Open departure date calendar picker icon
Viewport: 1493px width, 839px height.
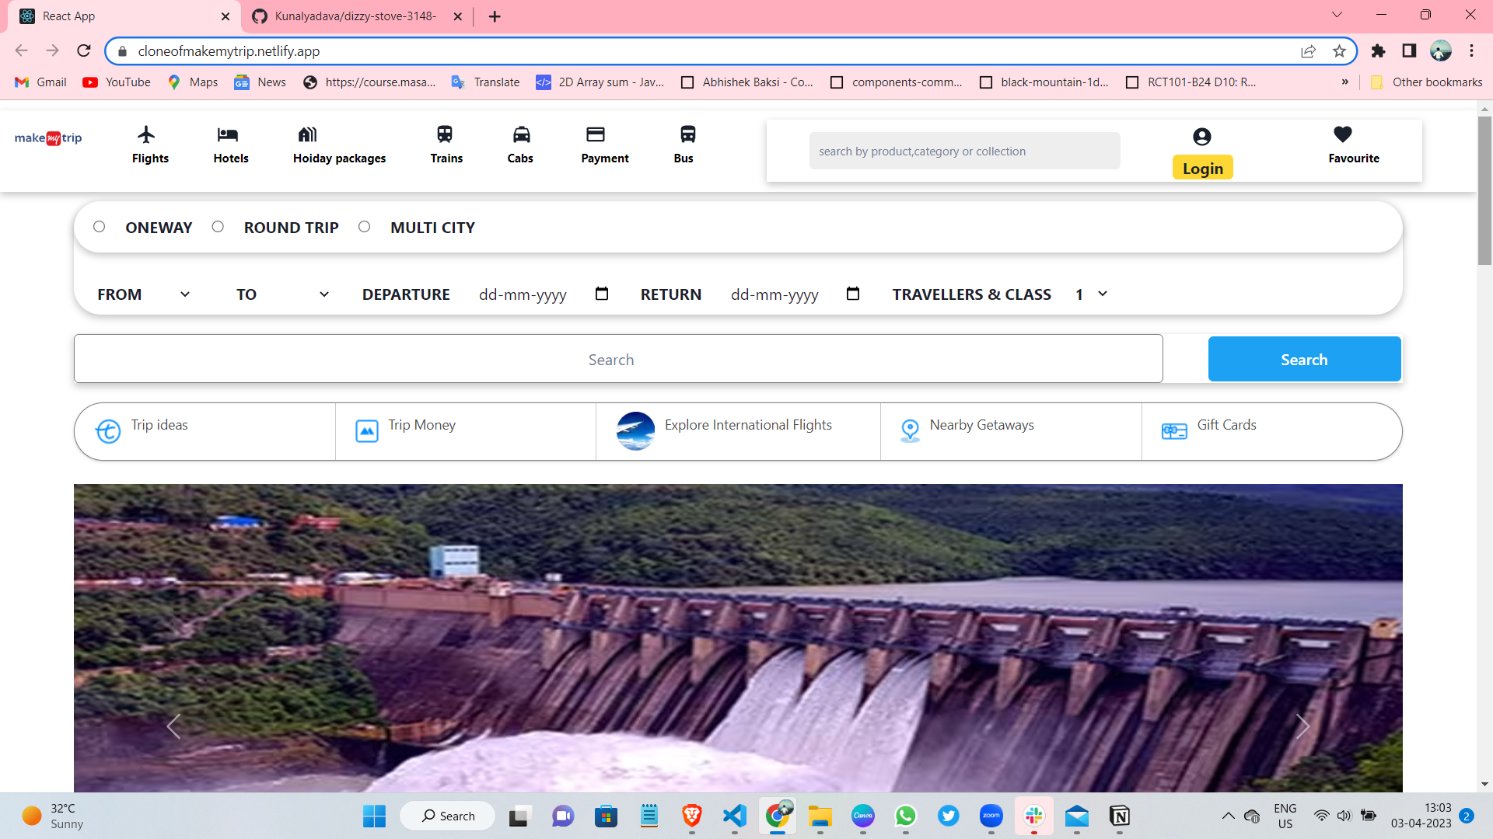tap(602, 294)
